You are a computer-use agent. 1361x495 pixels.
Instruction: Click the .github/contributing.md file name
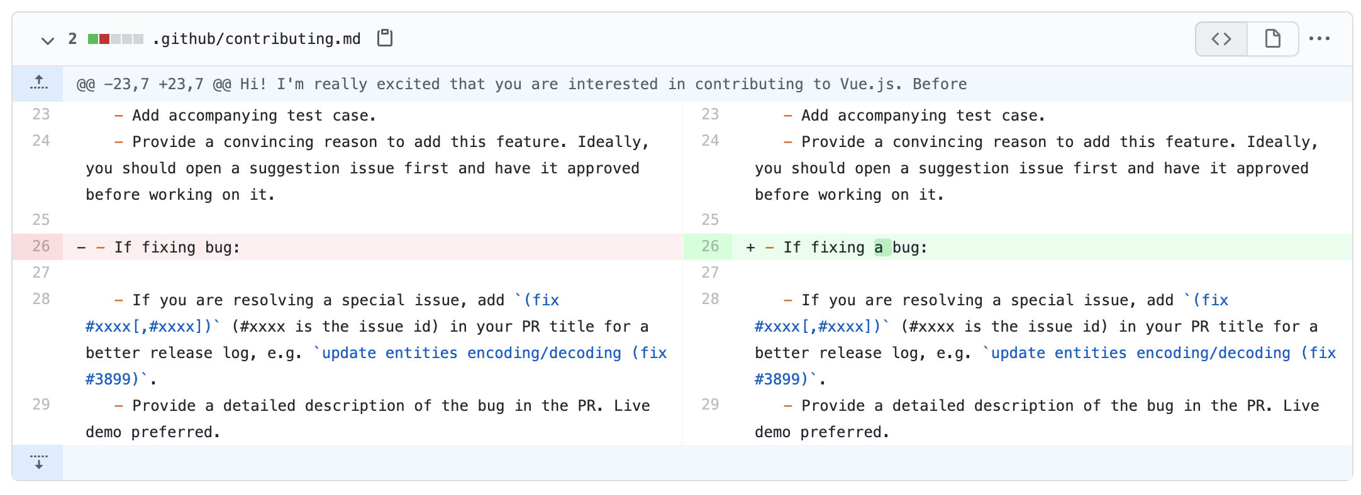257,39
